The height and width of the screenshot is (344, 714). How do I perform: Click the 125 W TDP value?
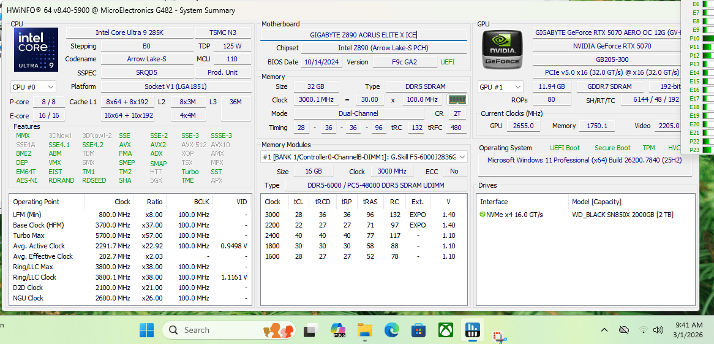232,46
